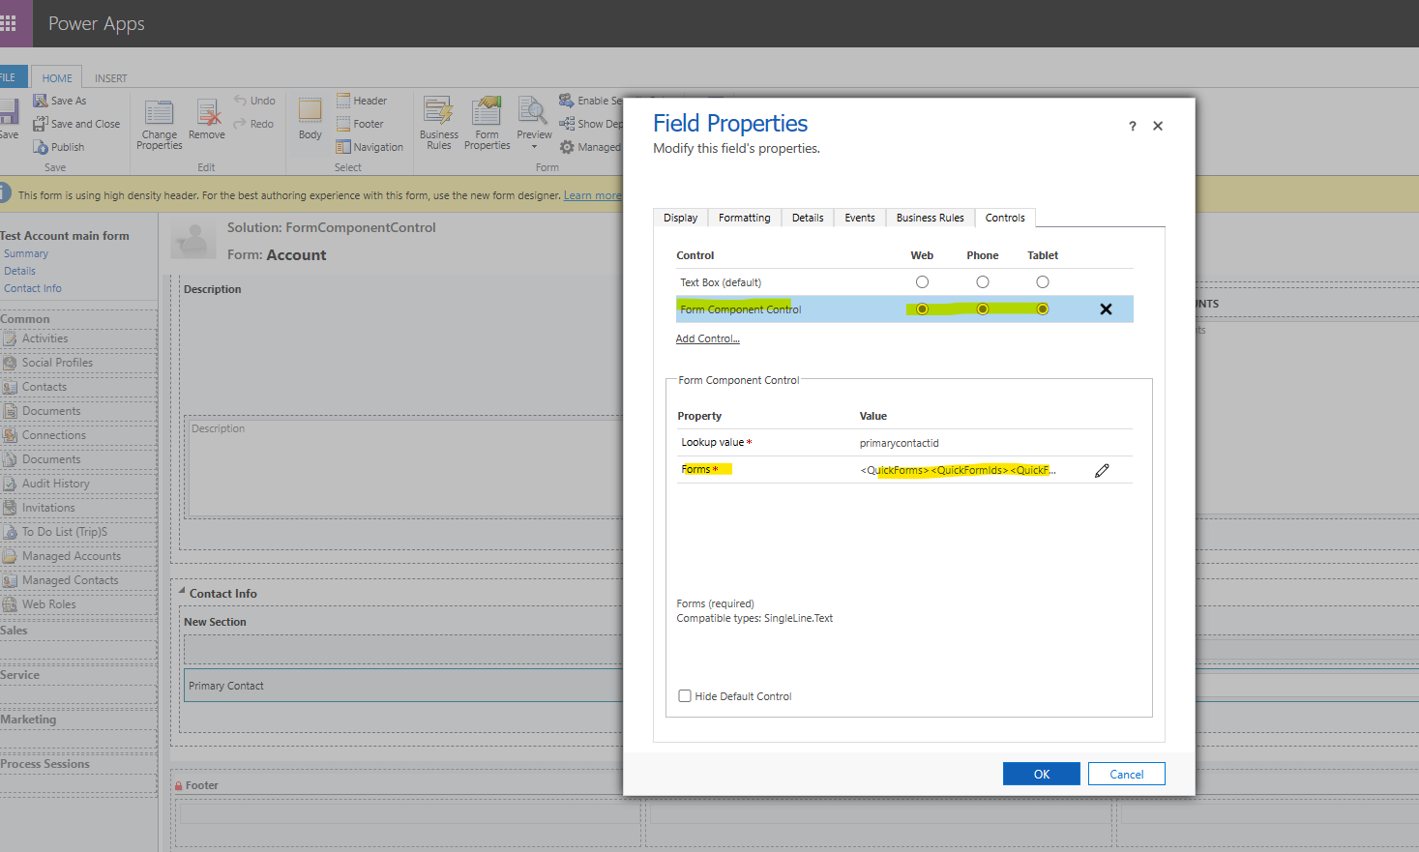Switch to the Details tab
This screenshot has width=1419, height=852.
[808, 218]
